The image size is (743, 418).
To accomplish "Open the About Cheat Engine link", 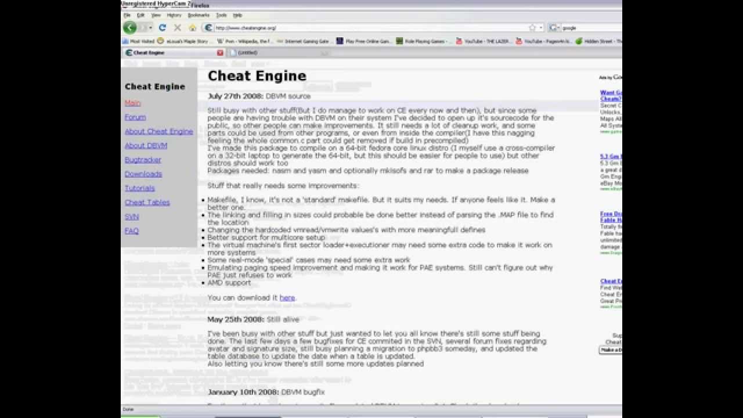I will [158, 131].
